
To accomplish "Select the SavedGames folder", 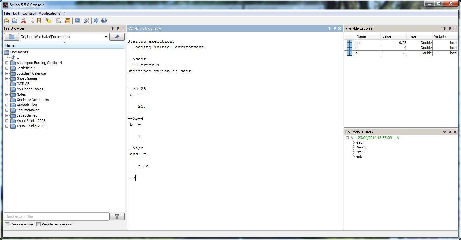I will 27,115.
